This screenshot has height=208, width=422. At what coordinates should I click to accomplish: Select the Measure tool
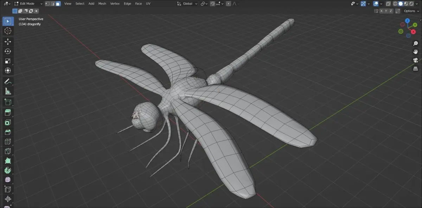point(8,91)
